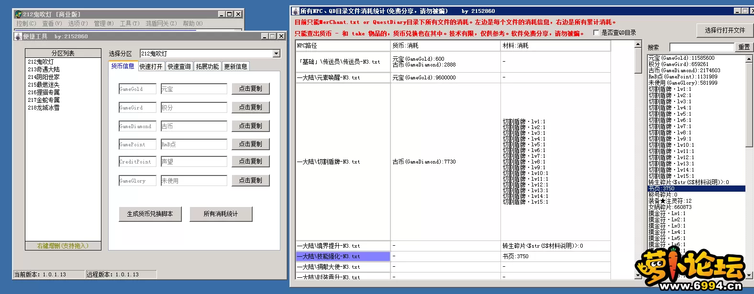Switch to the 更新信息 tab
Image resolution: width=754 pixels, height=294 pixels.
[x=236, y=66]
